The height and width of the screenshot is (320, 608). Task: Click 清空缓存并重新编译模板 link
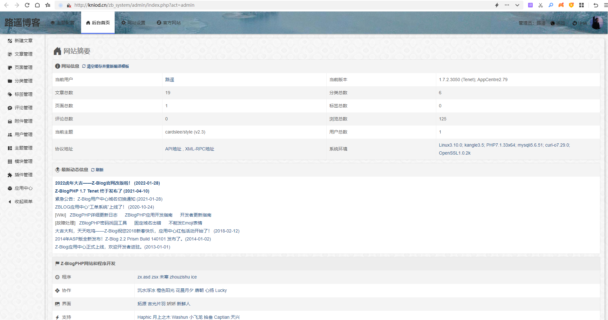pos(108,66)
